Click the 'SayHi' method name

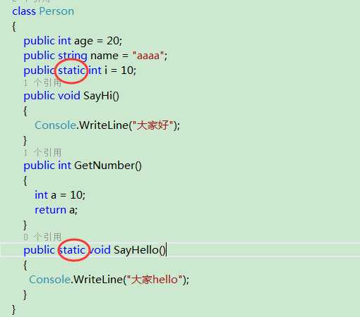coord(97,96)
